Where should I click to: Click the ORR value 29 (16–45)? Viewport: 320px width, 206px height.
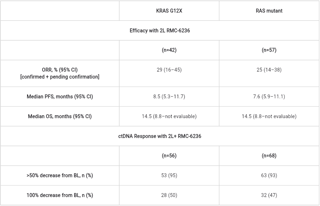coord(169,70)
